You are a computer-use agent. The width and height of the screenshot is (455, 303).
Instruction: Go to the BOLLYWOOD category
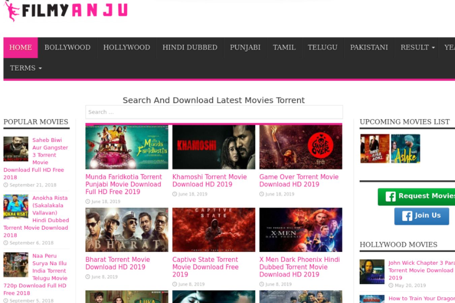pos(67,47)
